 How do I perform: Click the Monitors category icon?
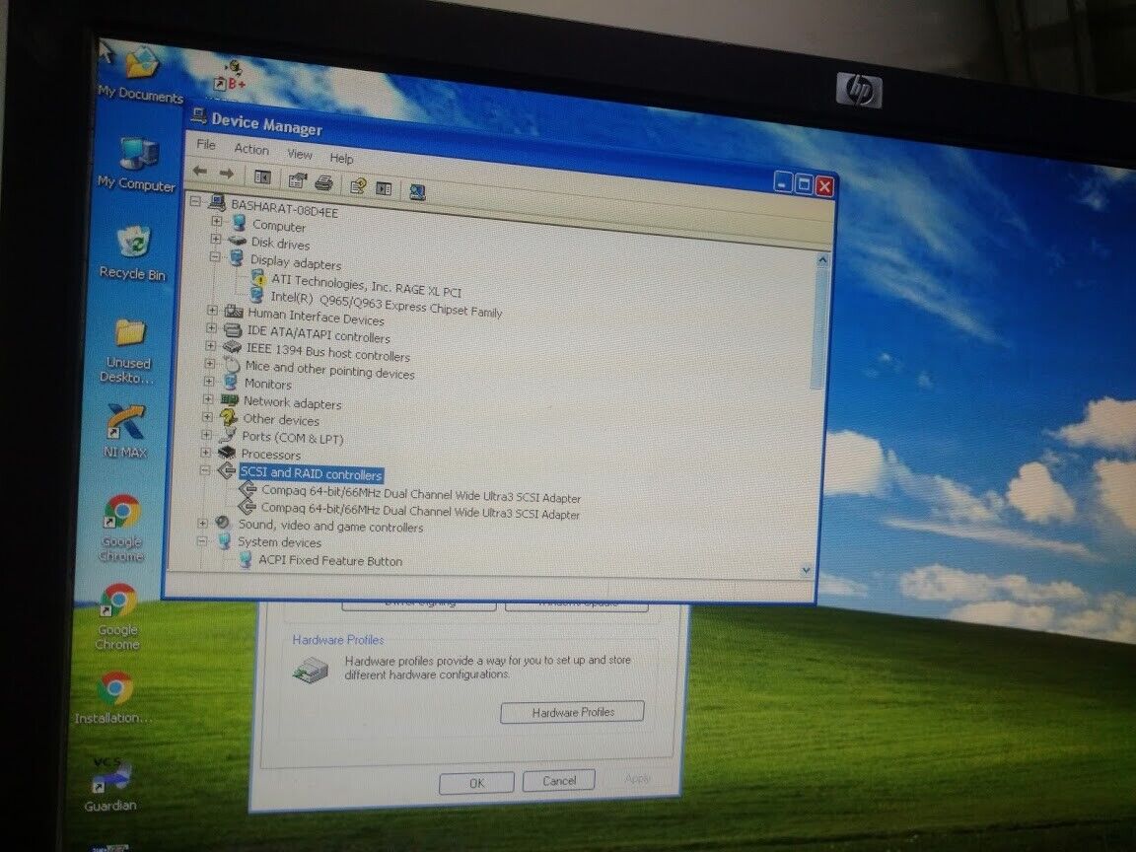coord(231,382)
